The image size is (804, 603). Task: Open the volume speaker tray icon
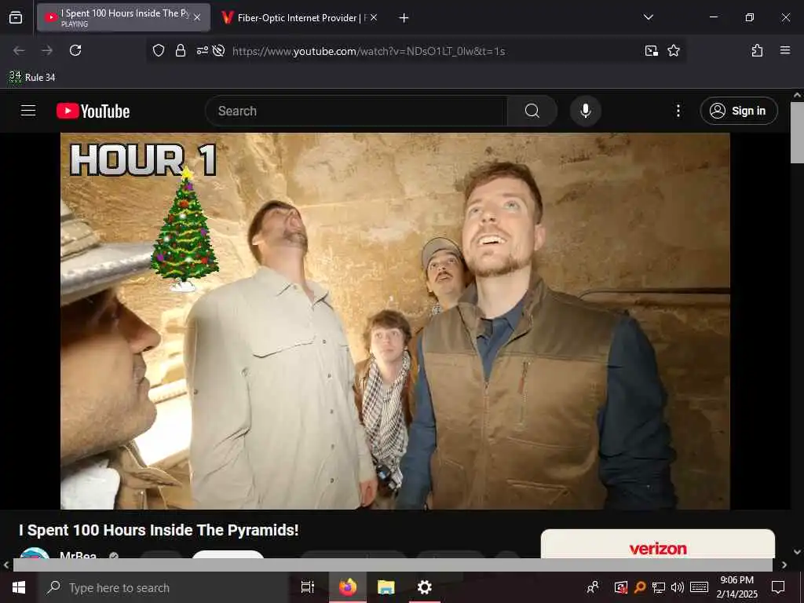tap(678, 587)
